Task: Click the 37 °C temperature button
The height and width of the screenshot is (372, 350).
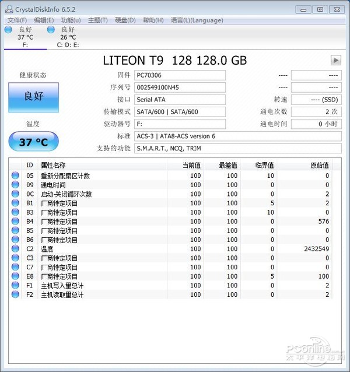Action: point(33,142)
